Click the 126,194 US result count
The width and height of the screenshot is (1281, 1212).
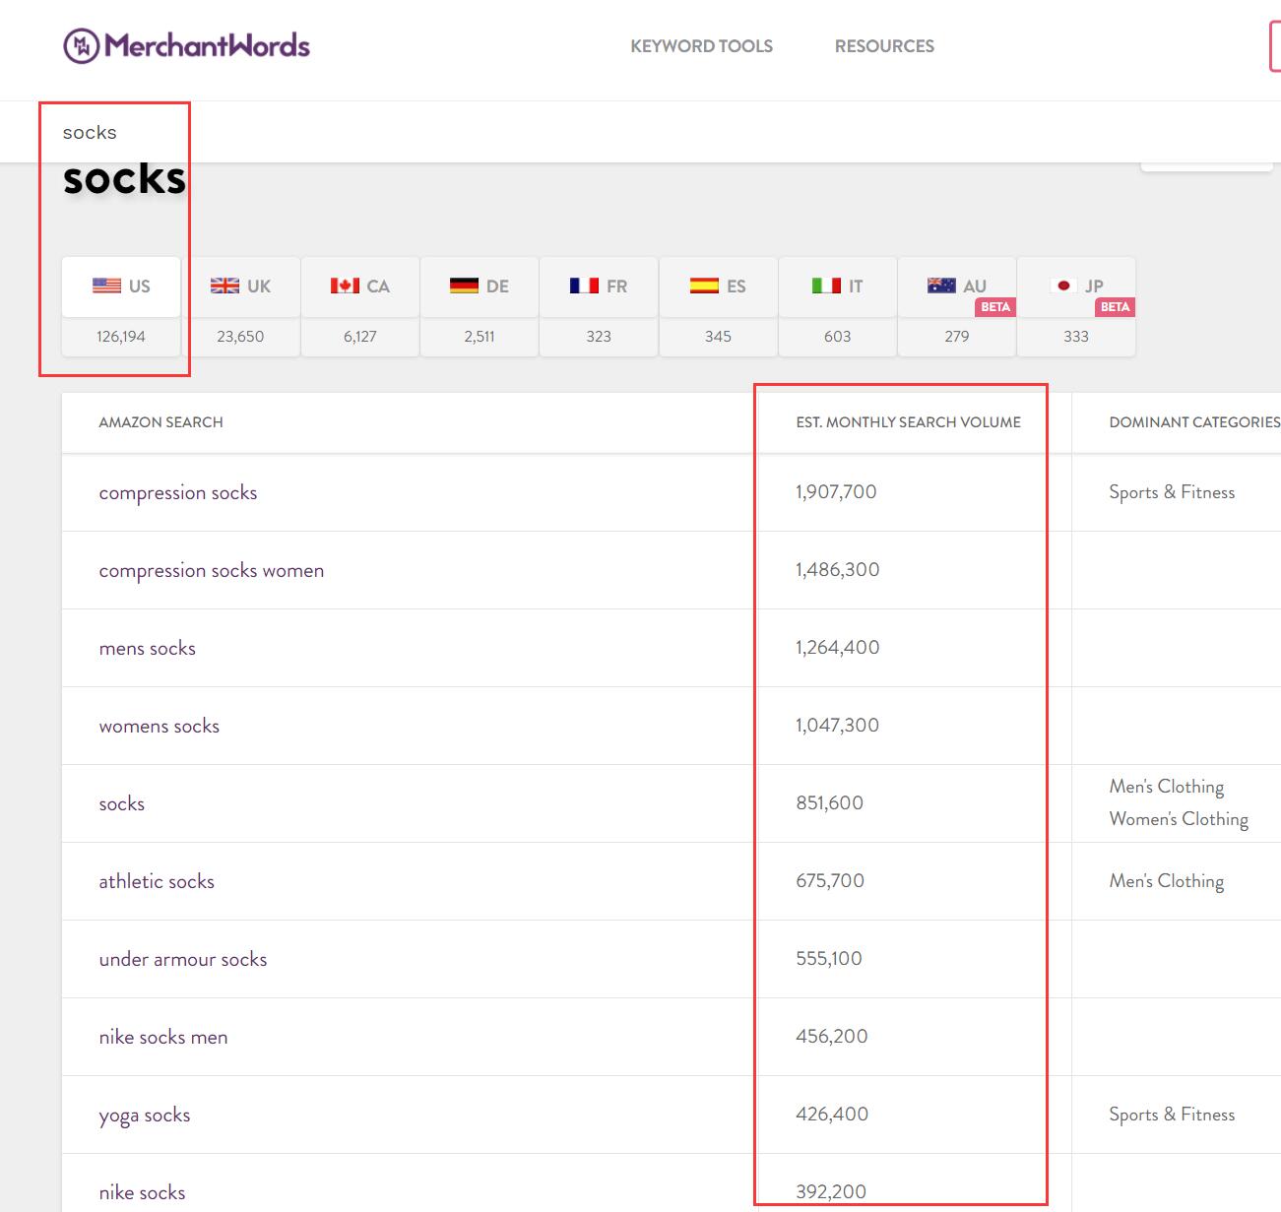pos(121,337)
